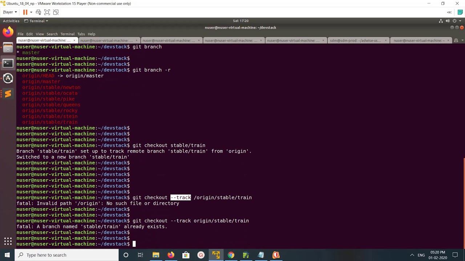465x261 pixels.
Task: Click the Unity mode icon in VMware toolbar
Action: pos(56,12)
